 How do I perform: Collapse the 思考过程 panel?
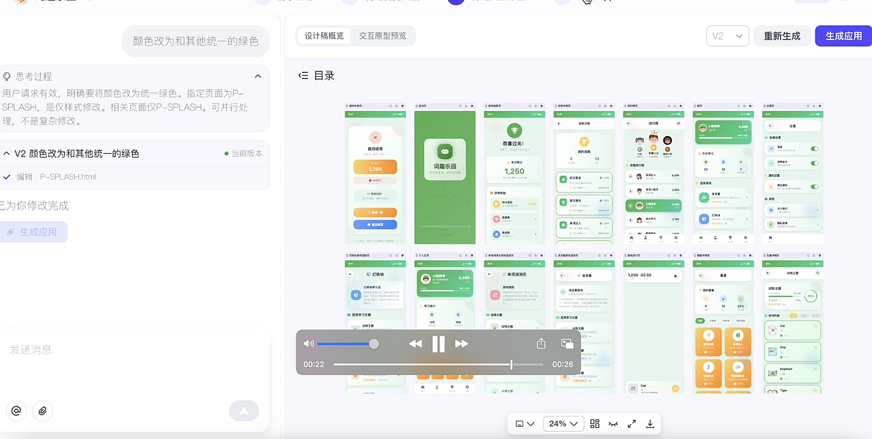(x=258, y=76)
